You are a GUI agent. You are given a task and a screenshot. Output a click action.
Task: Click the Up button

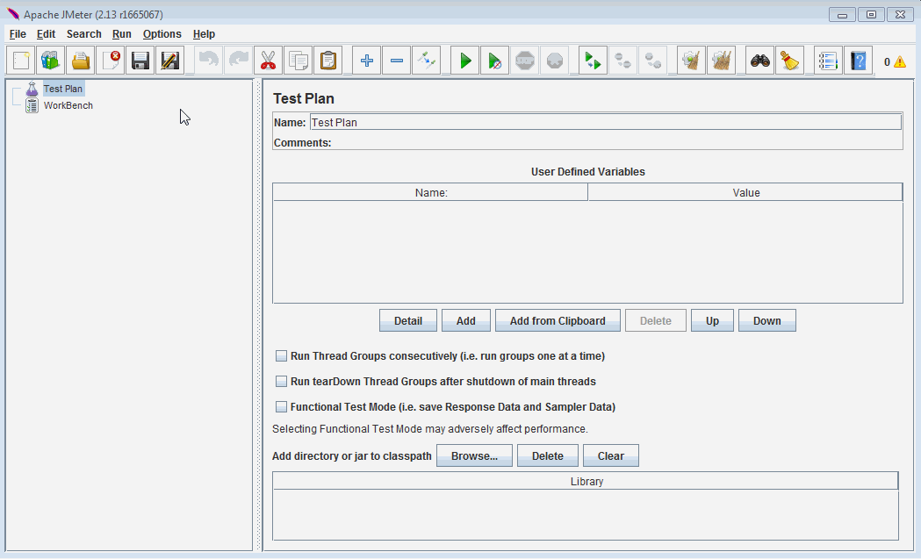point(712,320)
